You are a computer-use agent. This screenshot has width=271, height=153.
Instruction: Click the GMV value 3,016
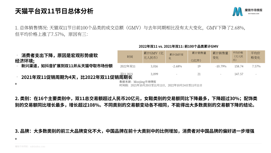[154, 66]
